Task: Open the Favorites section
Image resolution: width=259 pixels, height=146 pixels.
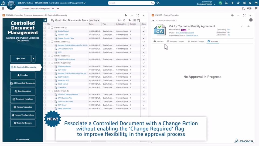Action: [23, 75]
